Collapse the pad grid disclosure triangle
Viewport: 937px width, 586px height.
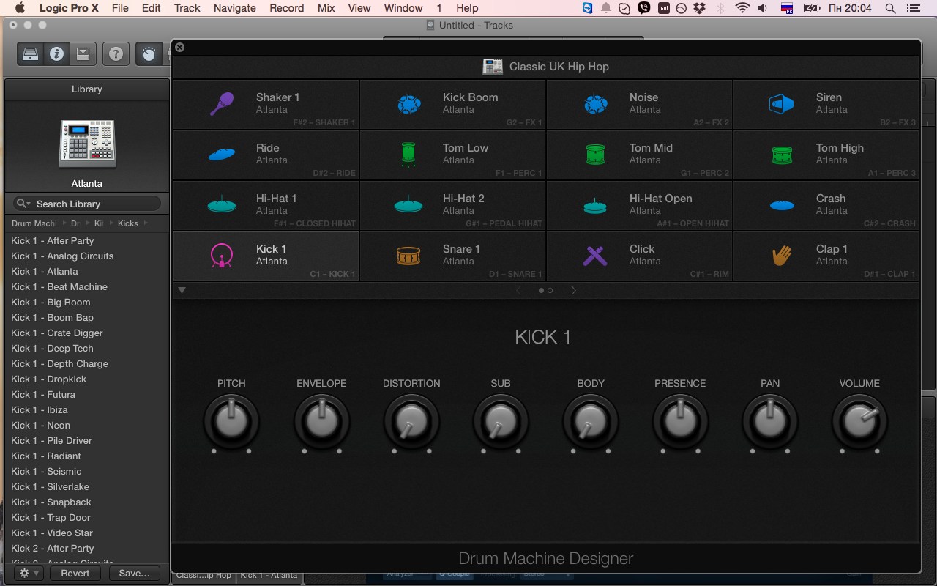182,289
